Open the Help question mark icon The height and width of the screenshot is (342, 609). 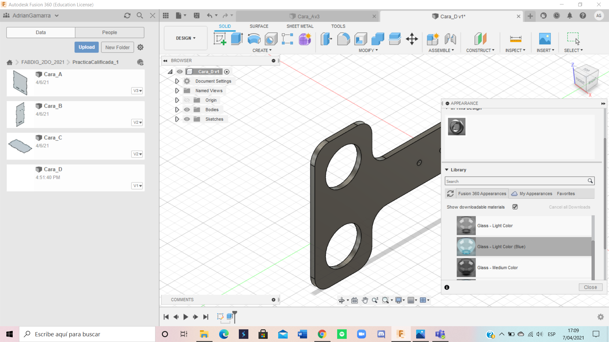pyautogui.click(x=583, y=16)
